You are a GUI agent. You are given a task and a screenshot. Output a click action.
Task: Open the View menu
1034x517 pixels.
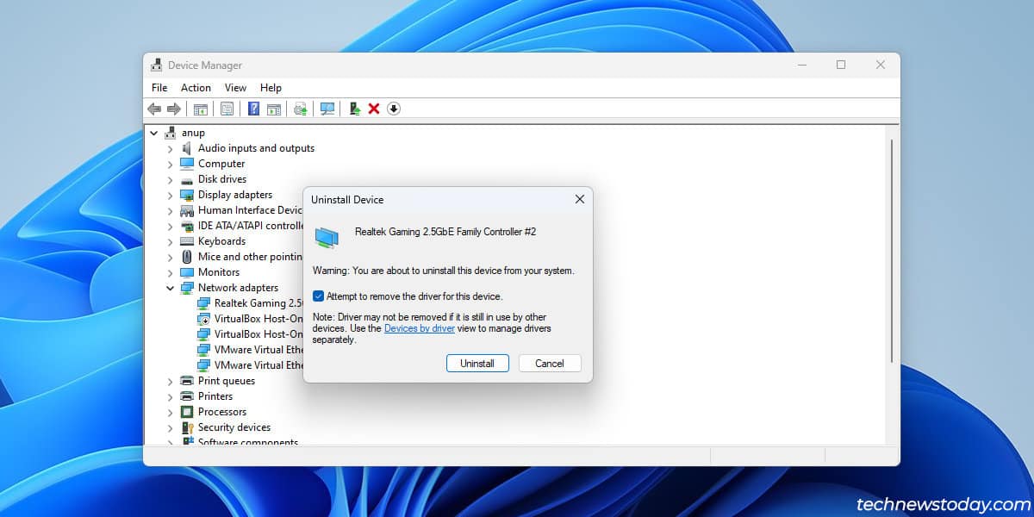click(235, 87)
